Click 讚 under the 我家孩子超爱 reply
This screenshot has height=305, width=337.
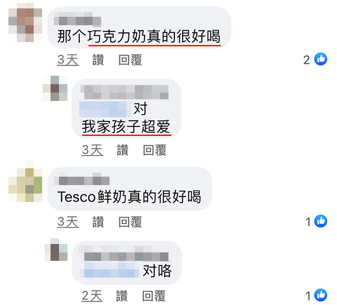click(123, 150)
